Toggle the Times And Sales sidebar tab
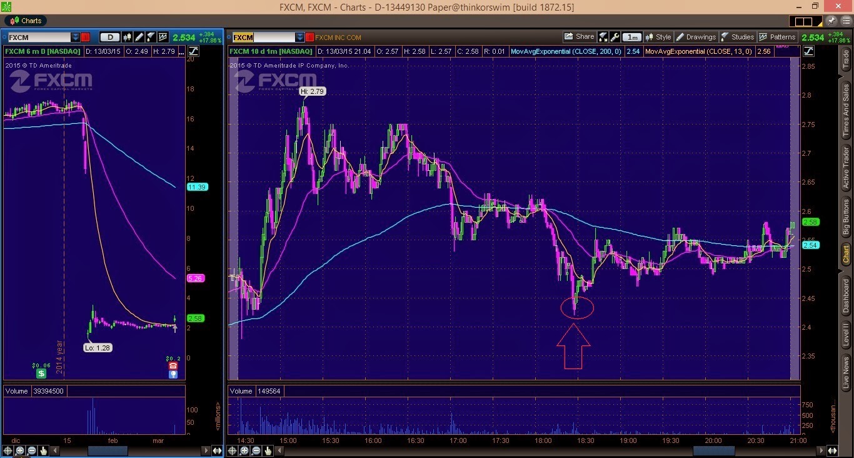 pyautogui.click(x=846, y=111)
